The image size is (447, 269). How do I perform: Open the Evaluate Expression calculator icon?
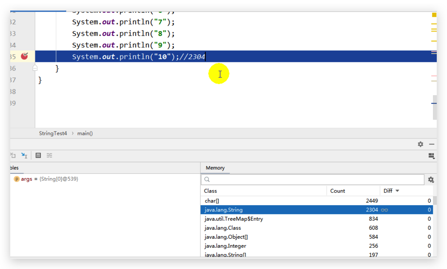(38, 155)
